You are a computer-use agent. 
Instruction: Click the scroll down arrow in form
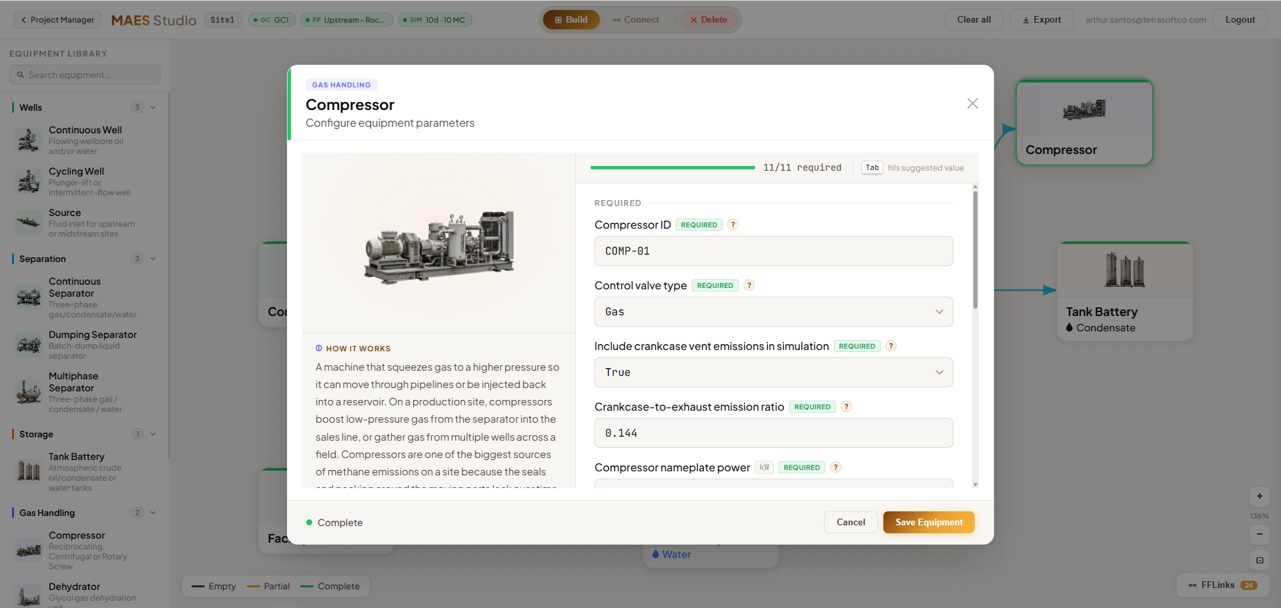click(975, 485)
